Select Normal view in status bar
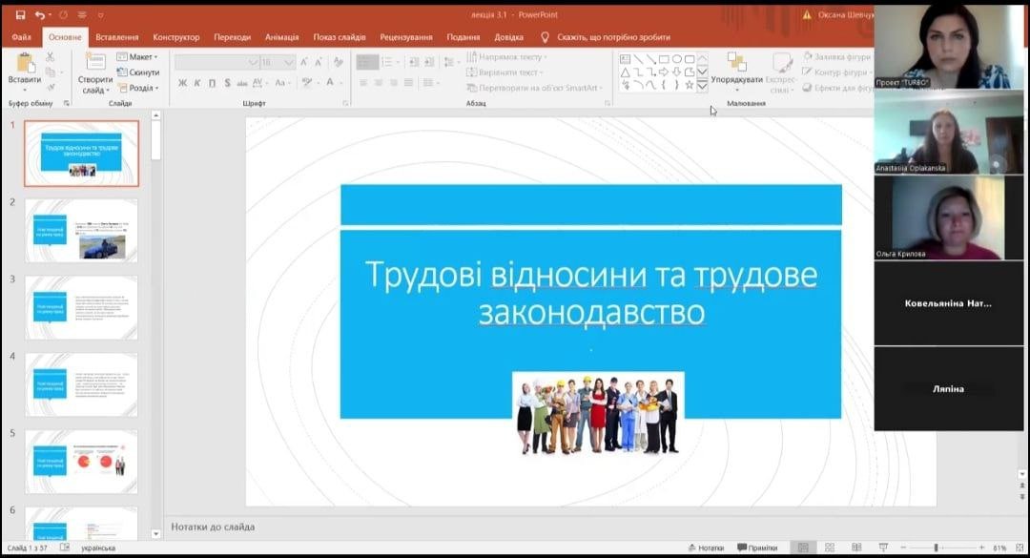1030x558 pixels. coord(803,548)
